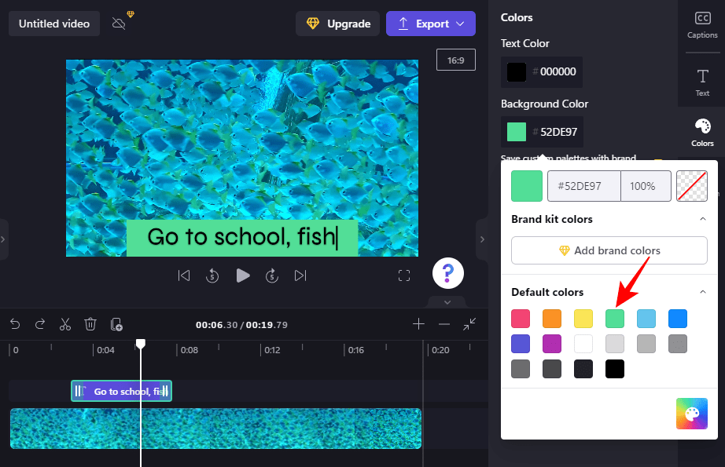This screenshot has height=467, width=725.
Task: Click the duplicate clip icon
Action: 116,324
